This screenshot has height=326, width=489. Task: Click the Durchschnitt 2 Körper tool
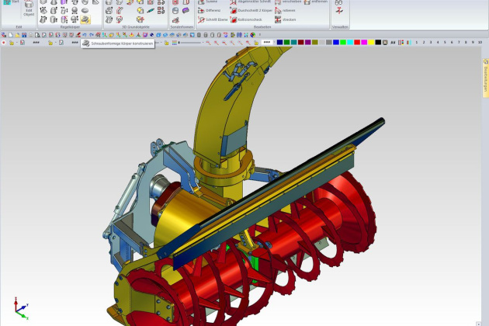(253, 11)
